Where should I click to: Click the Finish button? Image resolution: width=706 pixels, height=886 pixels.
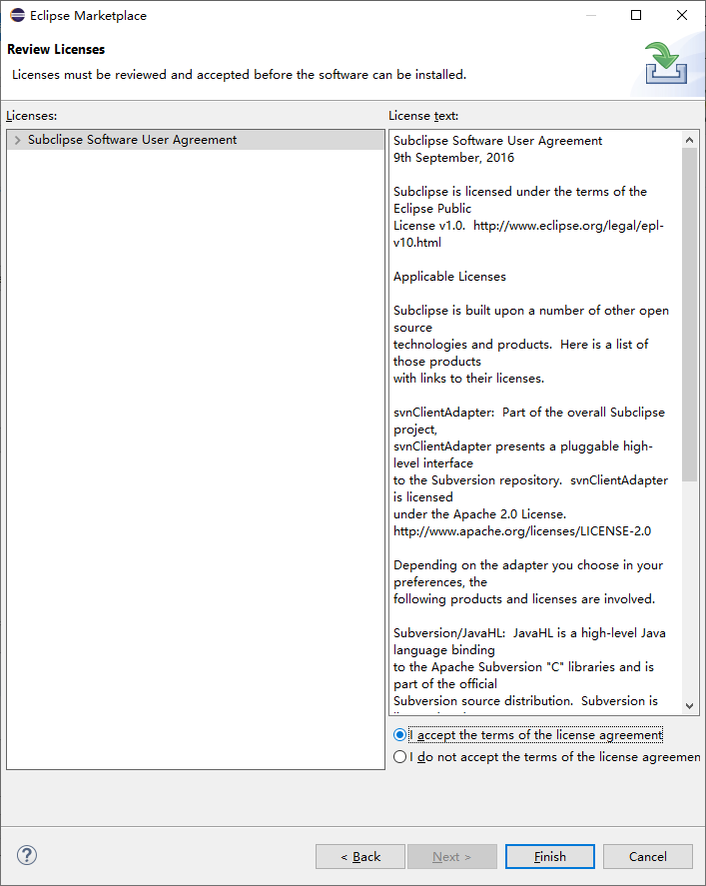click(x=549, y=857)
